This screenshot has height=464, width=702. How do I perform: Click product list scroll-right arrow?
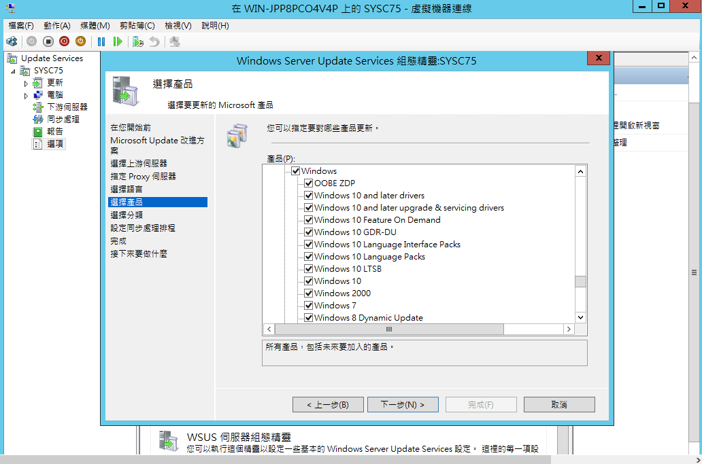tap(569, 329)
